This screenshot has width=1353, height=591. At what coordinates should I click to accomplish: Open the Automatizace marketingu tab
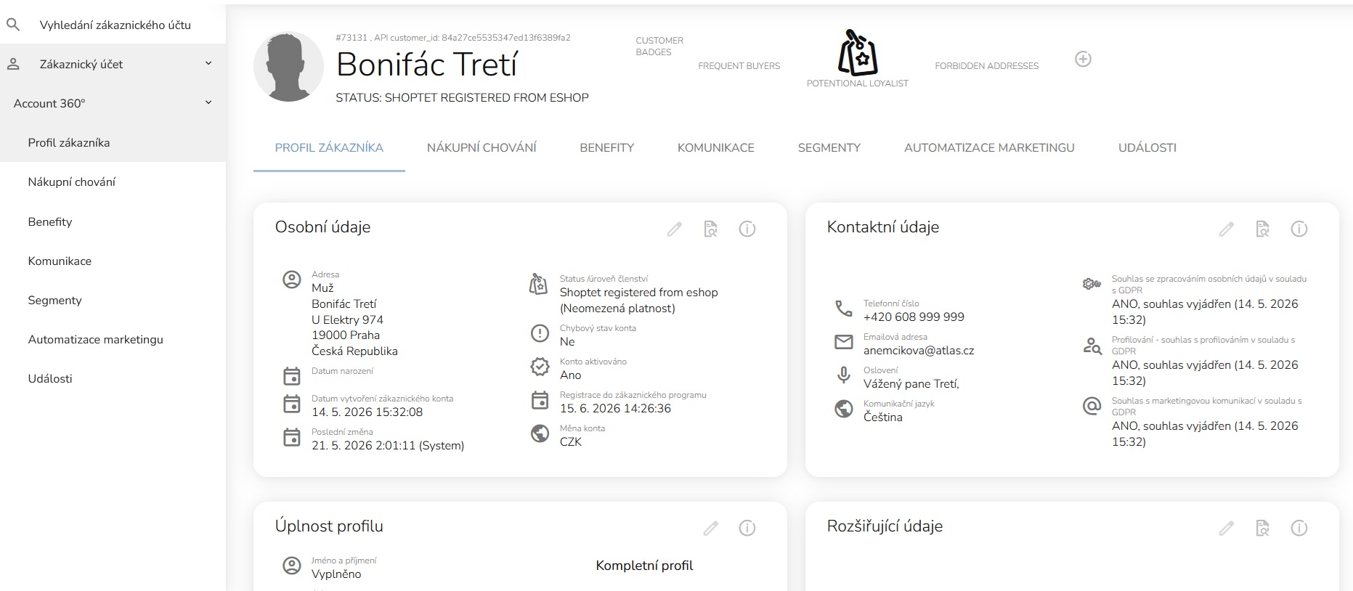coord(989,147)
